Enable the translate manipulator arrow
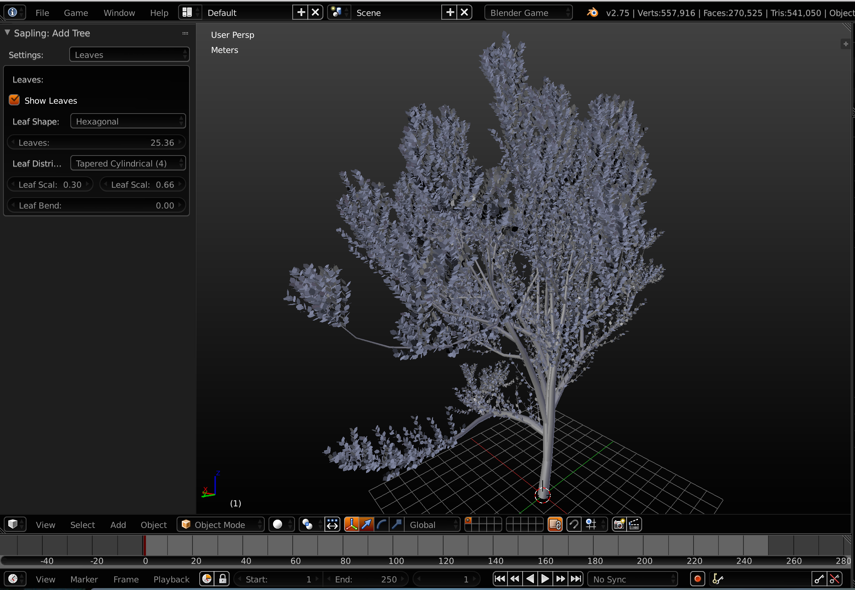855x590 pixels. pos(366,524)
